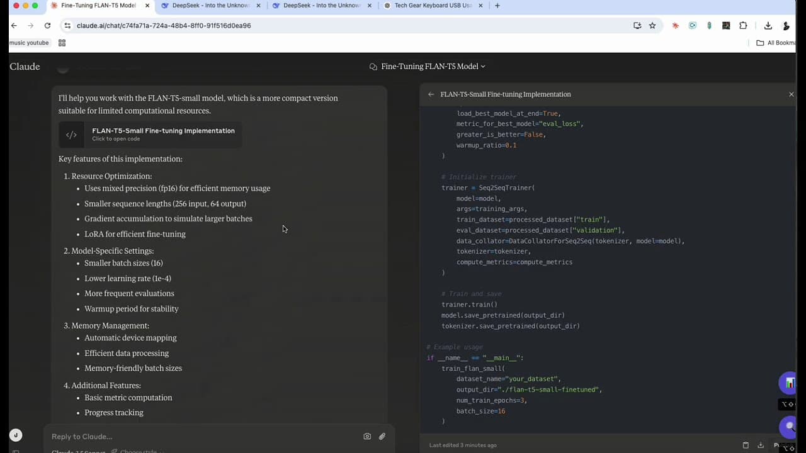
Task: Go forward in browser history
Action: pos(30,26)
